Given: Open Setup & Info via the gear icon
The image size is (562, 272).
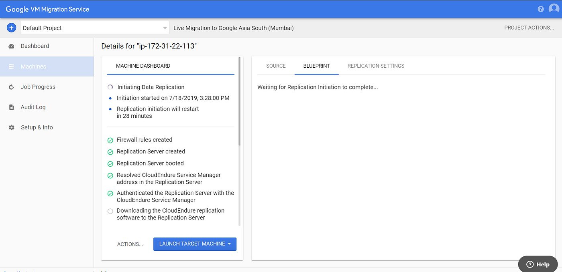Looking at the screenshot, I should coord(12,127).
